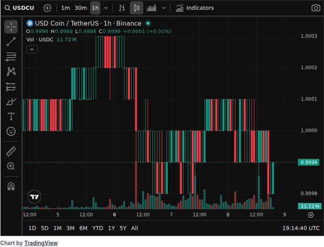Click the 1.0003 price axis label
The height and width of the screenshot is (247, 324).
(309, 36)
